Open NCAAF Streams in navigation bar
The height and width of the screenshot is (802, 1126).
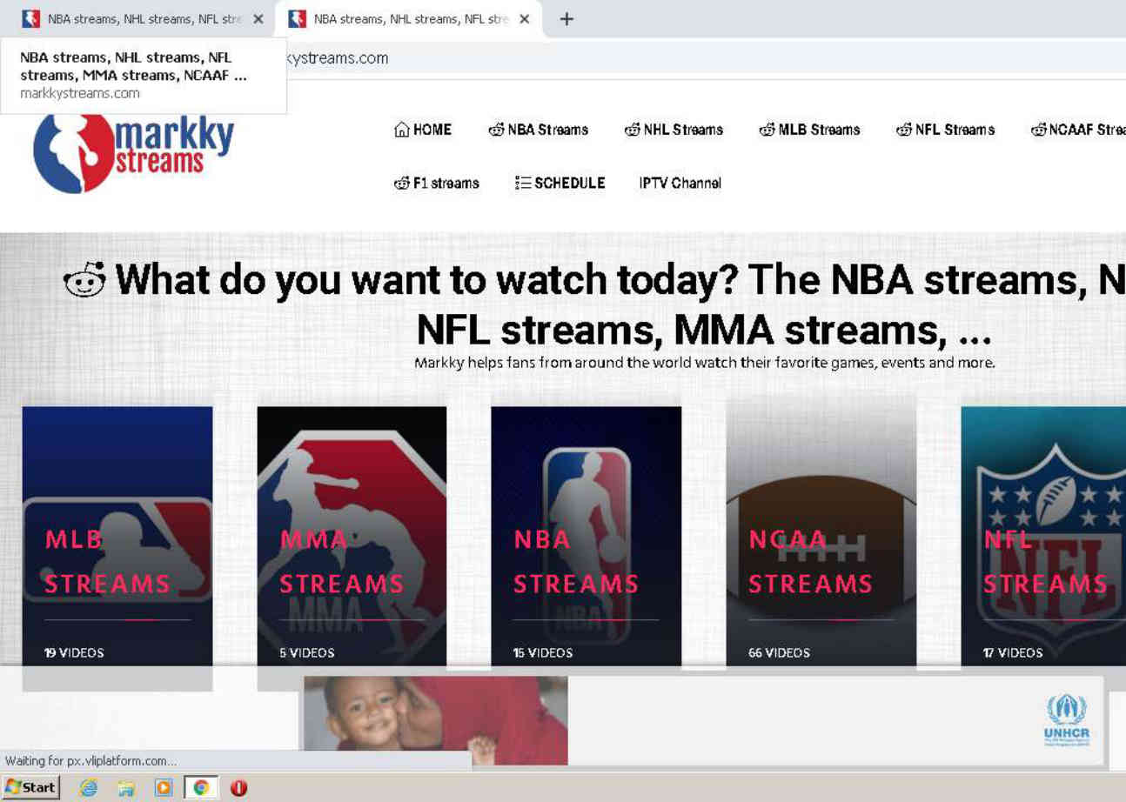point(1078,130)
